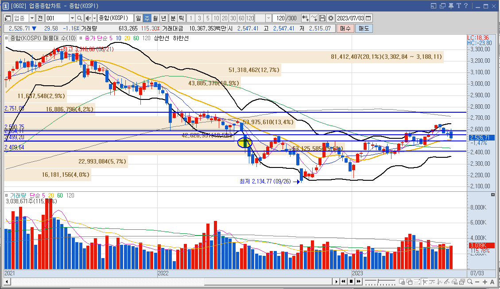This screenshot has height=289, width=500.
Task: Click the 2023/07/03 date field
Action: click(350, 18)
